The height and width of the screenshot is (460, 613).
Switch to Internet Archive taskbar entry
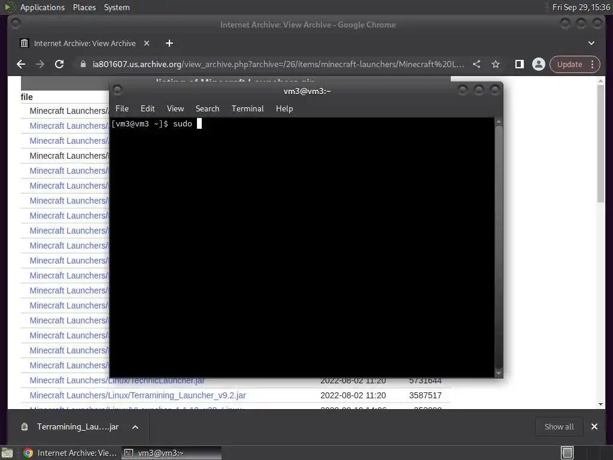(x=71, y=453)
